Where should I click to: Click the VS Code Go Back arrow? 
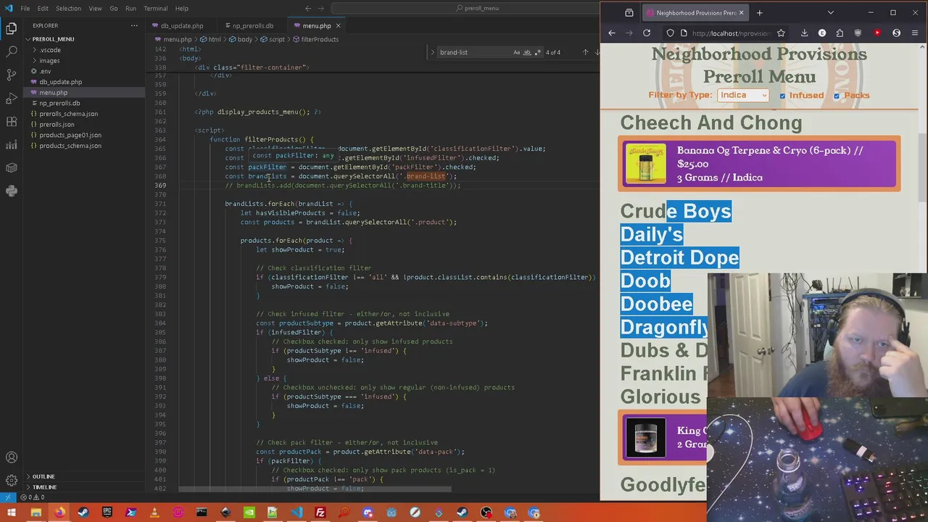coord(308,8)
